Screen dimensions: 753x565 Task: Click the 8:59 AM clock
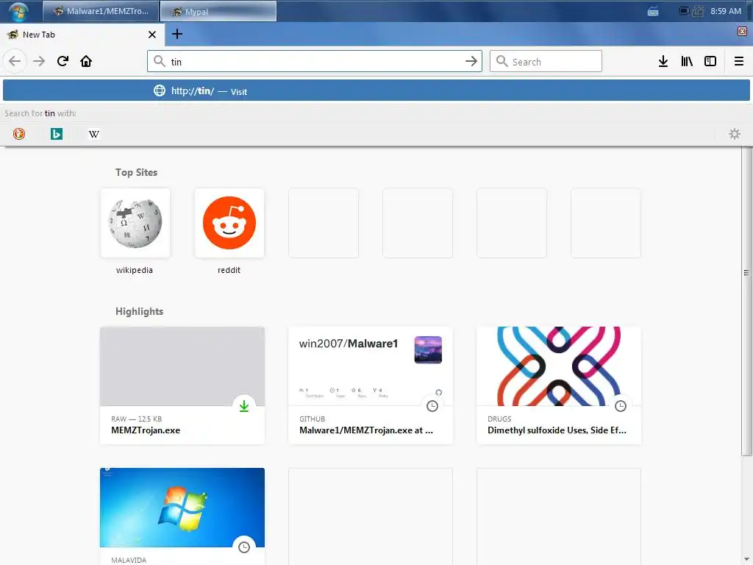[726, 11]
